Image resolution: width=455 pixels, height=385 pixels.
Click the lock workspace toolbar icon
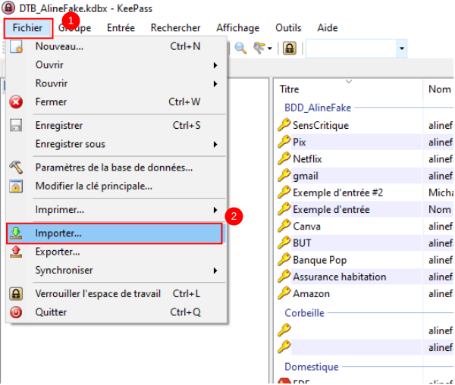point(290,49)
